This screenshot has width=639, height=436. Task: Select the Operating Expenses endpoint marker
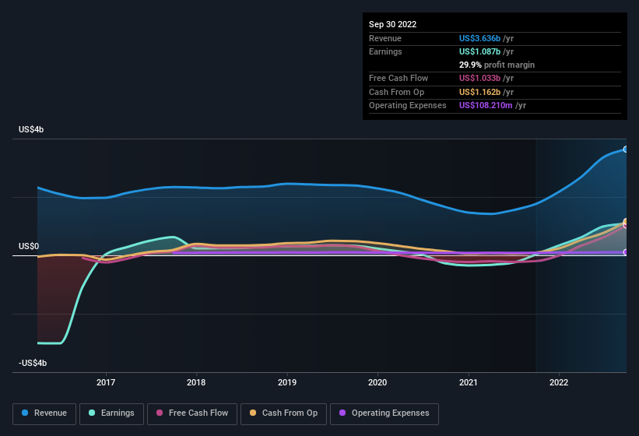click(626, 252)
